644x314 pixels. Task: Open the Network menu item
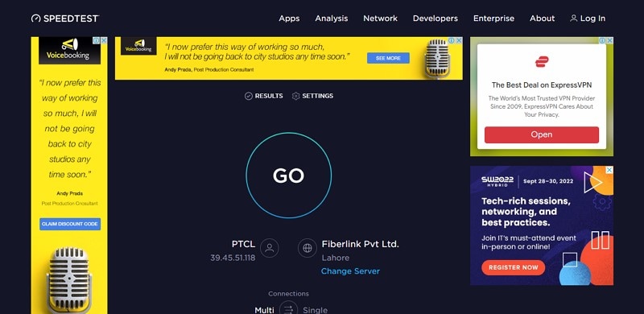pos(380,19)
